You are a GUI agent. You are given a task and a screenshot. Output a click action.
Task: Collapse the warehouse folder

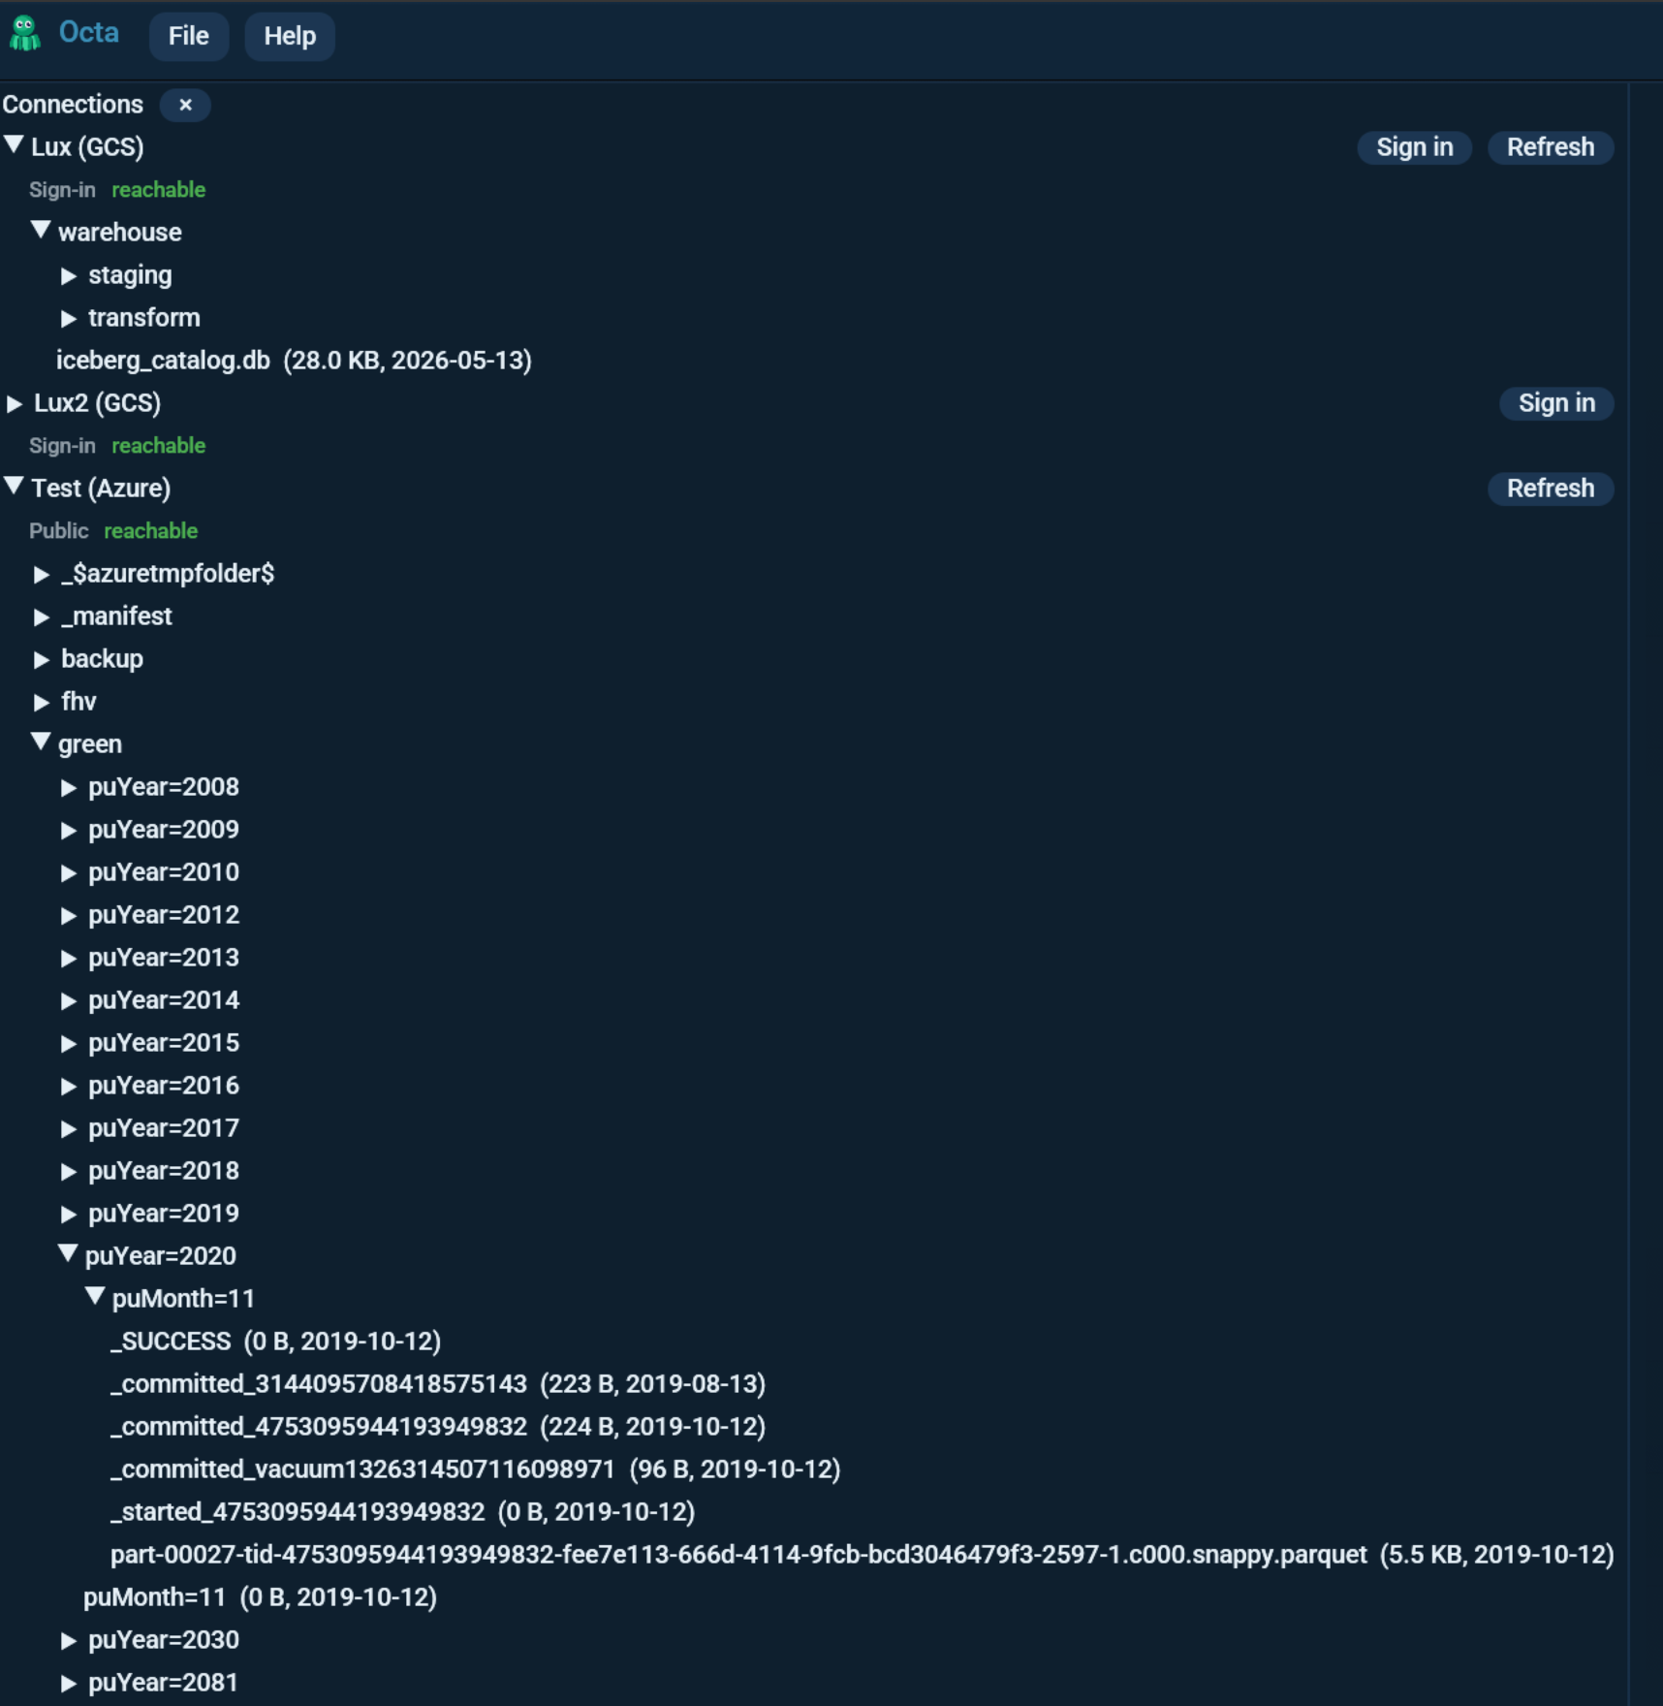(41, 231)
